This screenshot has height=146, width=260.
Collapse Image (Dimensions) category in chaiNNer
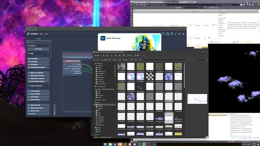pos(48,86)
